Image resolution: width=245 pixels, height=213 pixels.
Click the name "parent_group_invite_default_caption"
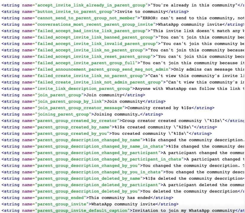[82, 211]
